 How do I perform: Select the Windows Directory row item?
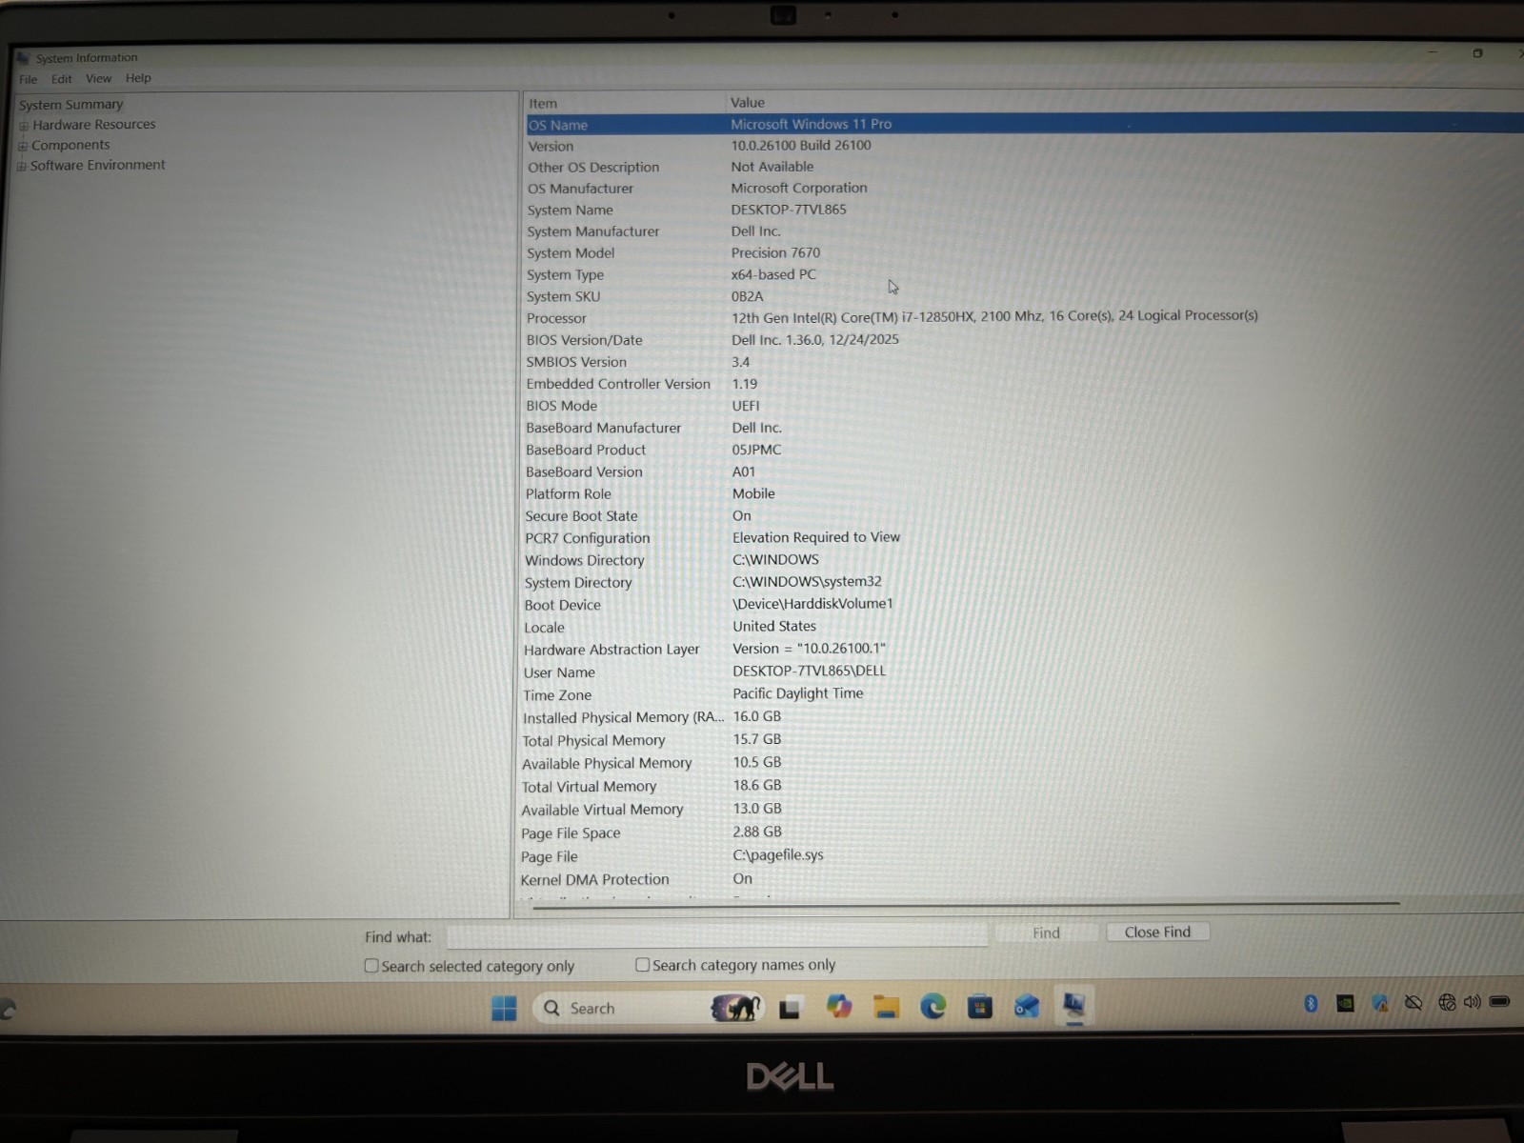(584, 560)
